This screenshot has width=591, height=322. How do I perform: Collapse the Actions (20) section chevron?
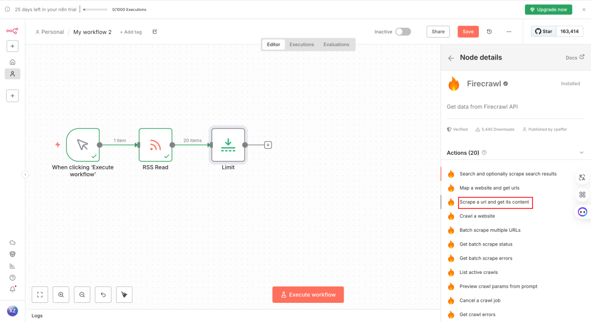pyautogui.click(x=582, y=153)
